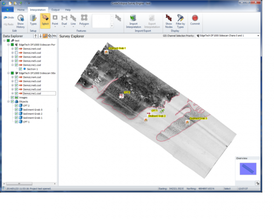Click the Images icon in tree
Viewport: 274px width, 219px height.
(16, 97)
